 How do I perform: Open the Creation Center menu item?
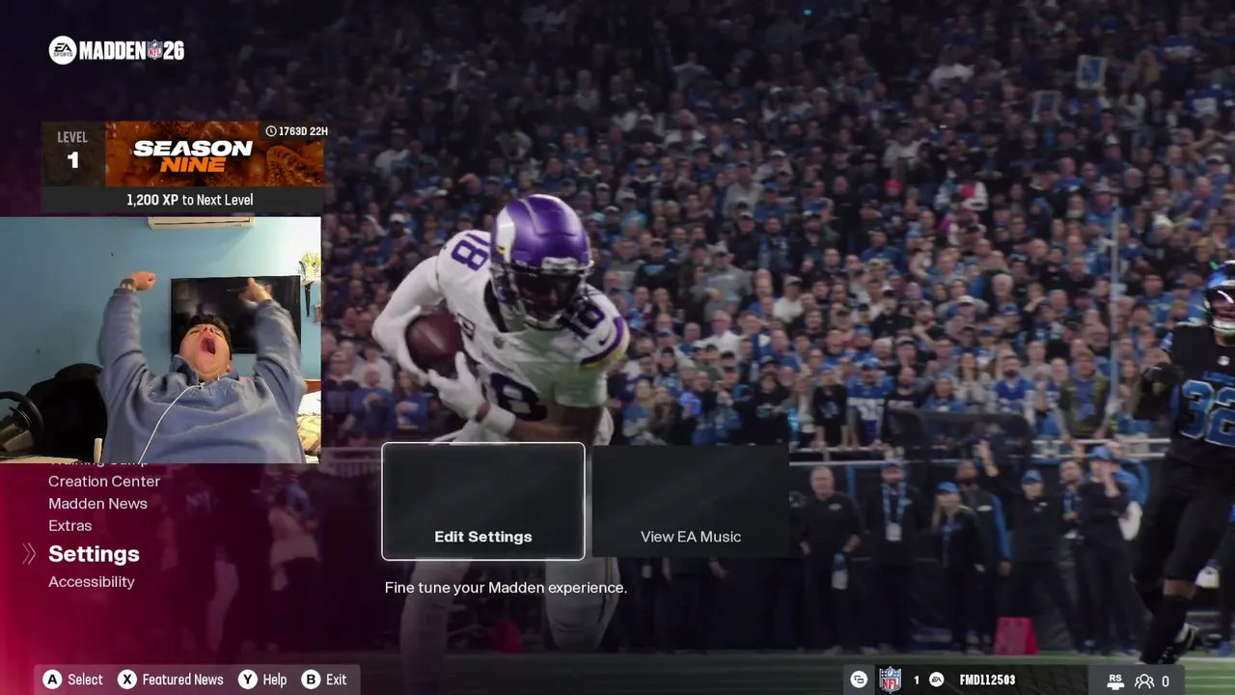click(104, 481)
